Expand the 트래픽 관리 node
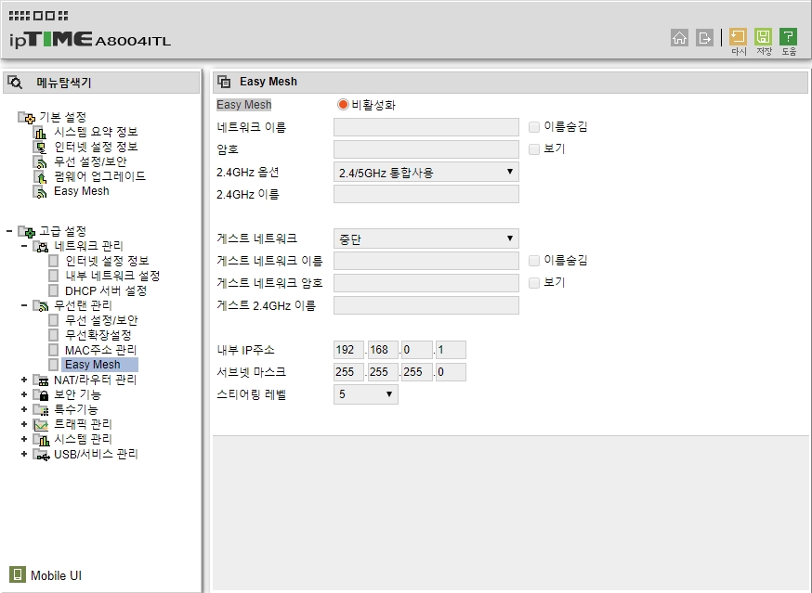Viewport: 812px width, 593px height. click(x=24, y=424)
